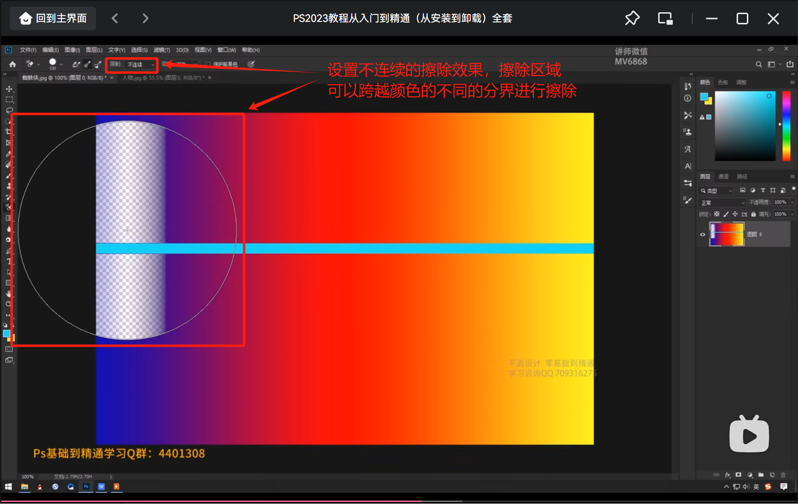This screenshot has width=798, height=504.
Task: Change screen mode icon in toolbar
Action: [x=9, y=360]
